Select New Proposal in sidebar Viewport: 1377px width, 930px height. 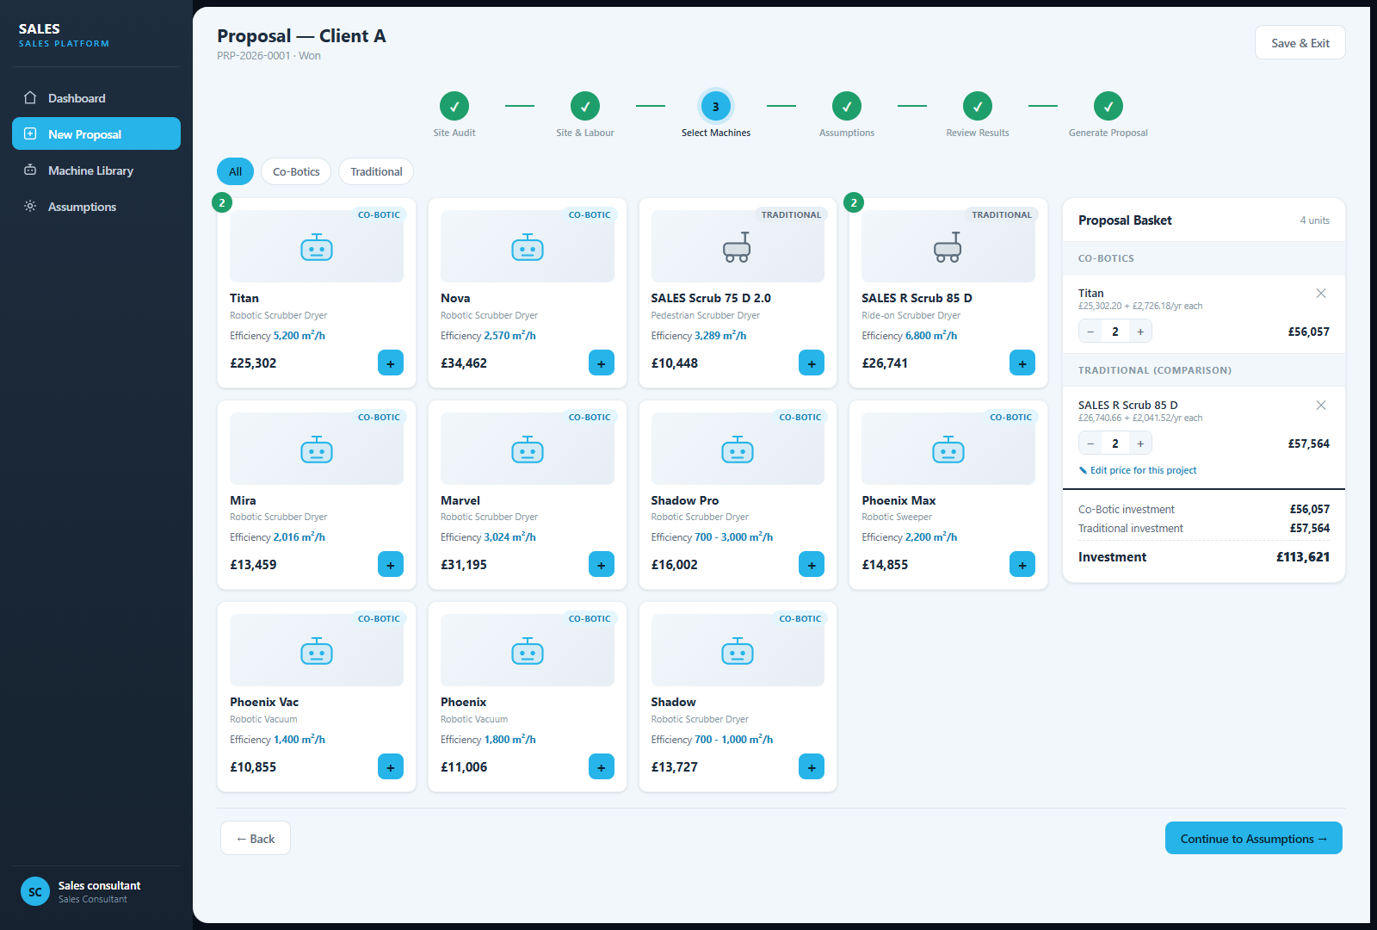click(96, 134)
